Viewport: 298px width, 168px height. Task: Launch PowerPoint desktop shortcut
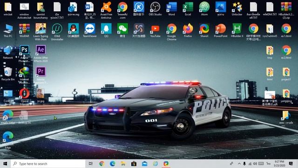pos(221,29)
